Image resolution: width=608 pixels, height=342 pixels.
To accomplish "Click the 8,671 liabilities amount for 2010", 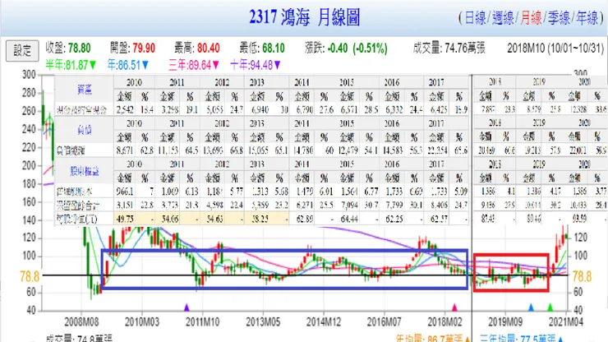I will click(124, 150).
